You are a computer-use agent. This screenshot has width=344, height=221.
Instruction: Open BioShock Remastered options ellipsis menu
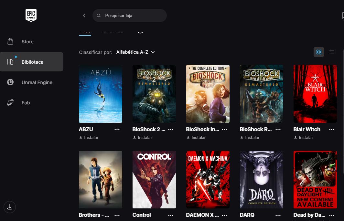click(x=278, y=130)
